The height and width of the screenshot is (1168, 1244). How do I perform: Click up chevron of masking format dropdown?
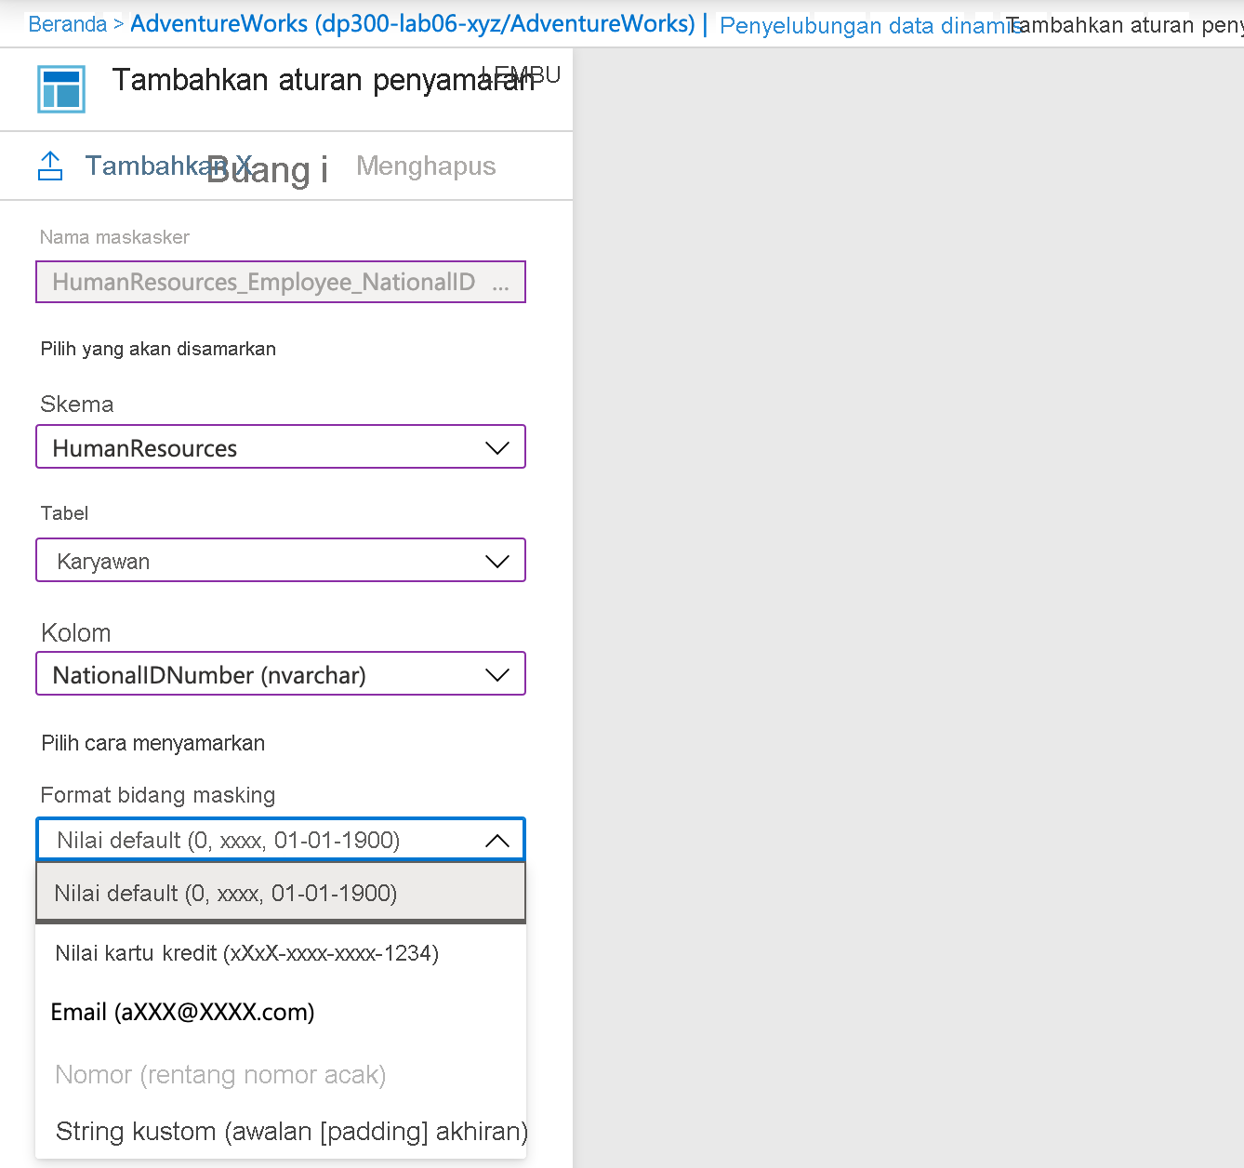coord(497,841)
